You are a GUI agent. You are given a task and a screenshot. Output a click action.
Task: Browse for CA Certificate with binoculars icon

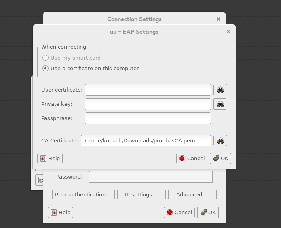click(220, 140)
